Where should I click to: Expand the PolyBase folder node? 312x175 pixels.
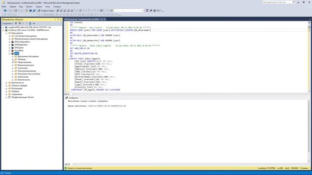coord(6,91)
